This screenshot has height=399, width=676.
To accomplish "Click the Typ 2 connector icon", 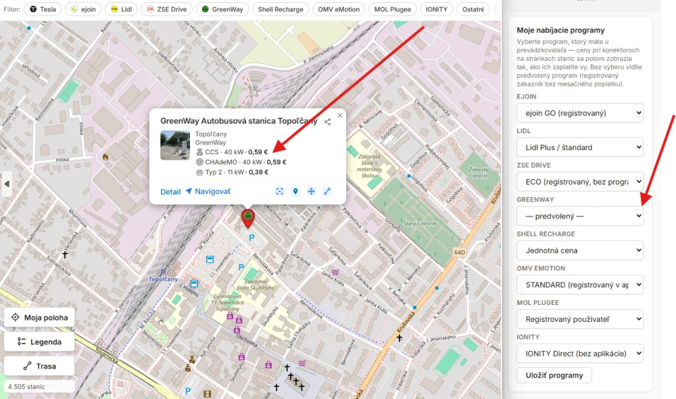I will 199,172.
